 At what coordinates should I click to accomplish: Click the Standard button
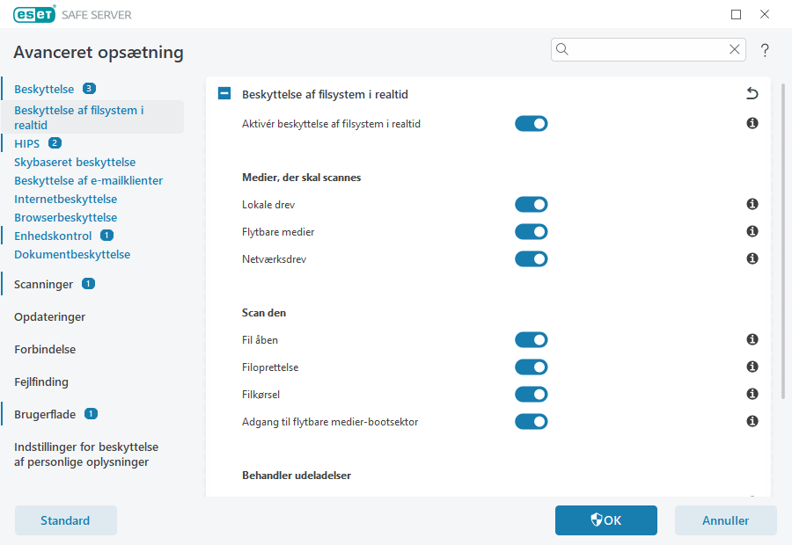(65, 520)
